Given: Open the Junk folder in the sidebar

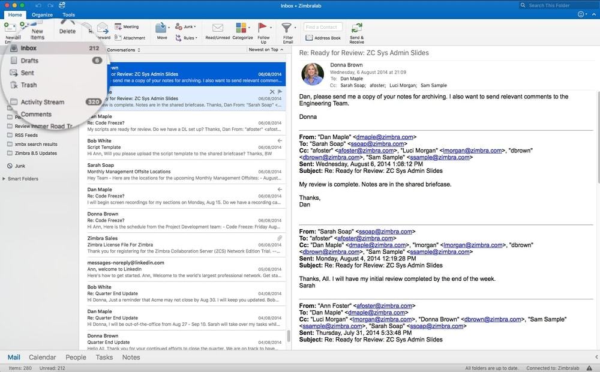Looking at the screenshot, I should 16,166.
